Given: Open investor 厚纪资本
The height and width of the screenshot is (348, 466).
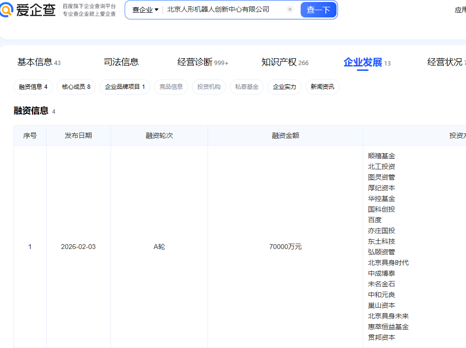Looking at the screenshot, I should [x=381, y=188].
